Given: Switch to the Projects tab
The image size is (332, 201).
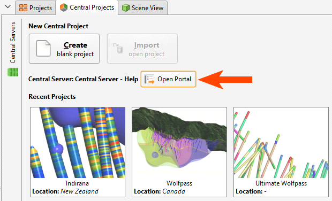Looking at the screenshot, I should click(35, 8).
